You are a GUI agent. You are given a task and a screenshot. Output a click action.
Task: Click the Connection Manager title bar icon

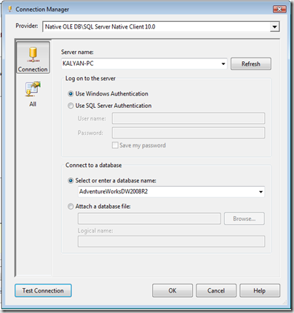point(9,9)
